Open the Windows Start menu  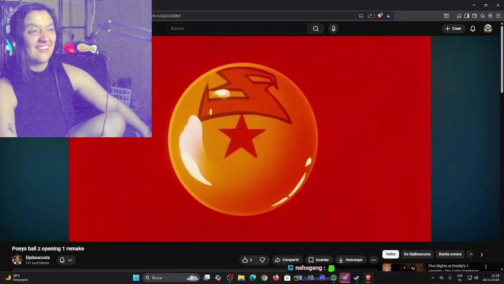coord(136,278)
